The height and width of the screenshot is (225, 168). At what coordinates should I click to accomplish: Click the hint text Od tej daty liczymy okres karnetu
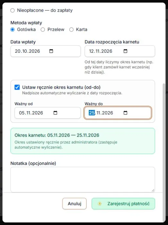[119, 67]
